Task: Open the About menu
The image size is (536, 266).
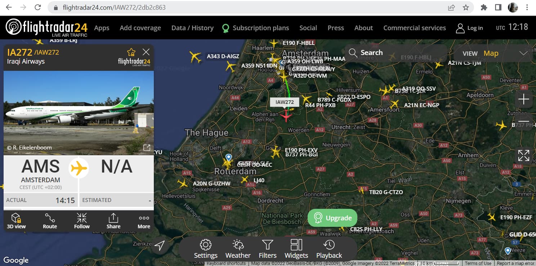Action: [x=363, y=28]
